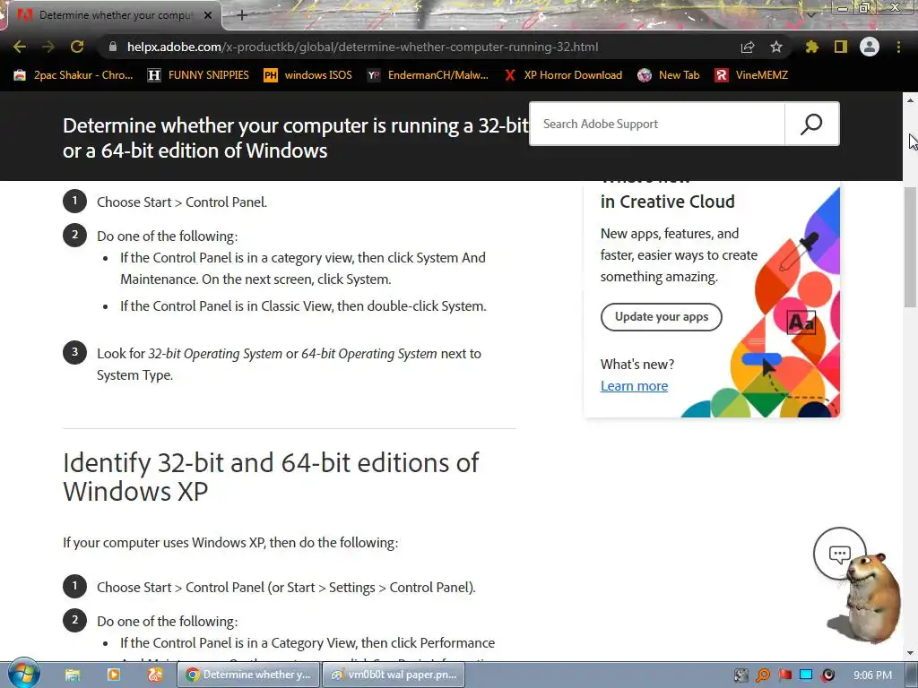Open the VineMEMZ bookmark

coord(751,75)
